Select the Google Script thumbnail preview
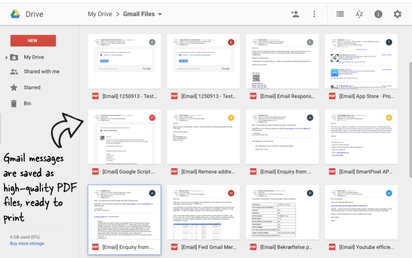412x258 pixels. point(124,136)
